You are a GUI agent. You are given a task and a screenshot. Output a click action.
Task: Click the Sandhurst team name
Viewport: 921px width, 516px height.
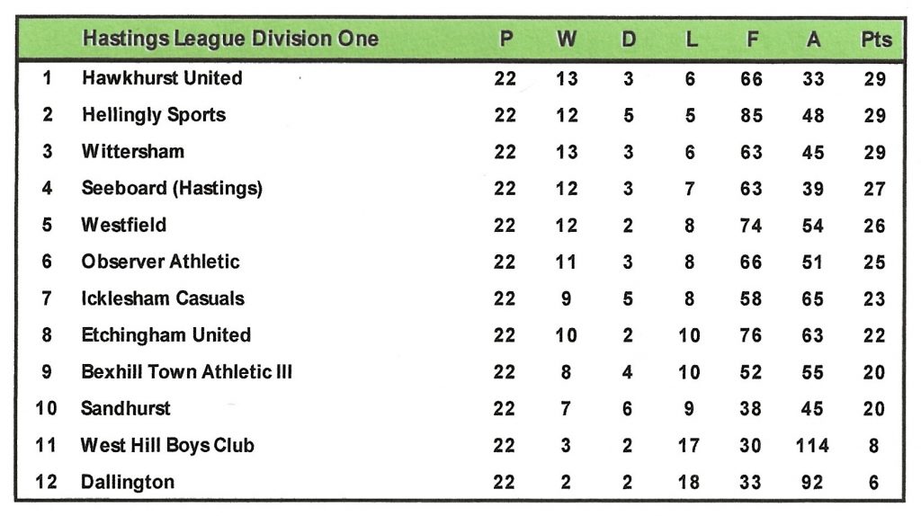pyautogui.click(x=126, y=409)
